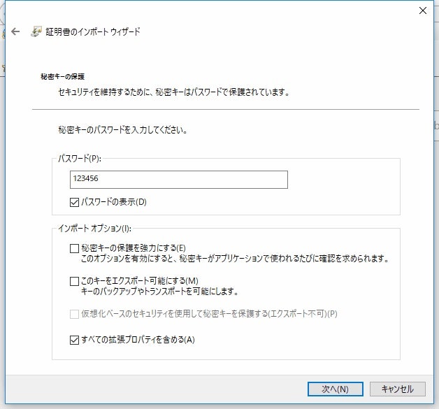The height and width of the screenshot is (409, 439).
Task: Go back using the left arrow
Action: 15,31
